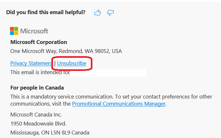Click the thumbs down icon
Viewport: 221px width, 138px height.
pyautogui.click(x=111, y=13)
